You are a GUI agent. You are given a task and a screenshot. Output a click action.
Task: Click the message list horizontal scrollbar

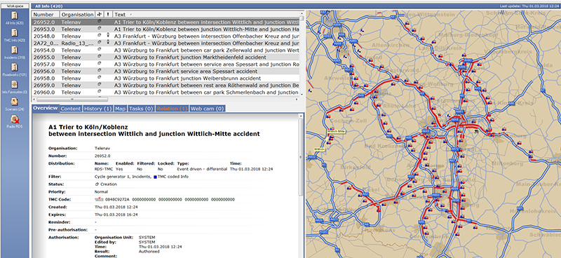tap(165, 100)
